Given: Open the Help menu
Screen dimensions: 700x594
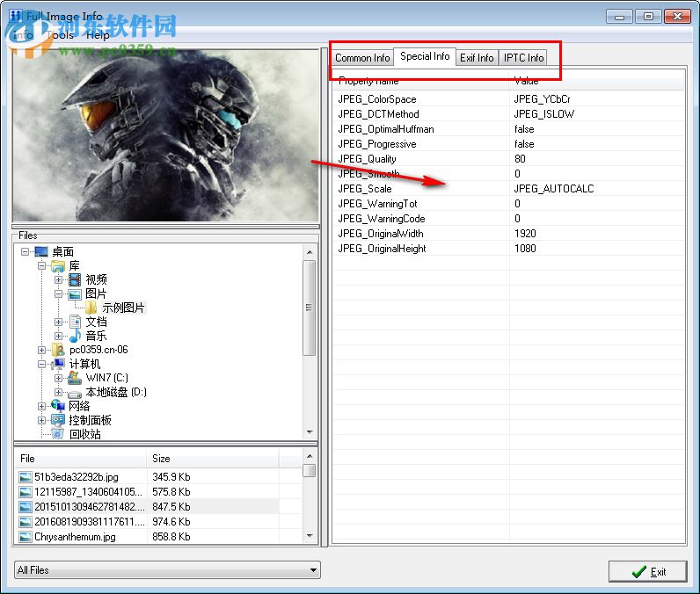Looking at the screenshot, I should [98, 35].
